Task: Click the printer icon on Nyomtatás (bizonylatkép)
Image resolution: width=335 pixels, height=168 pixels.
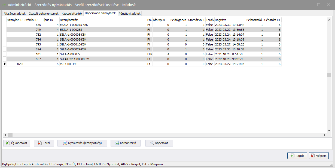Action: click(x=65, y=143)
